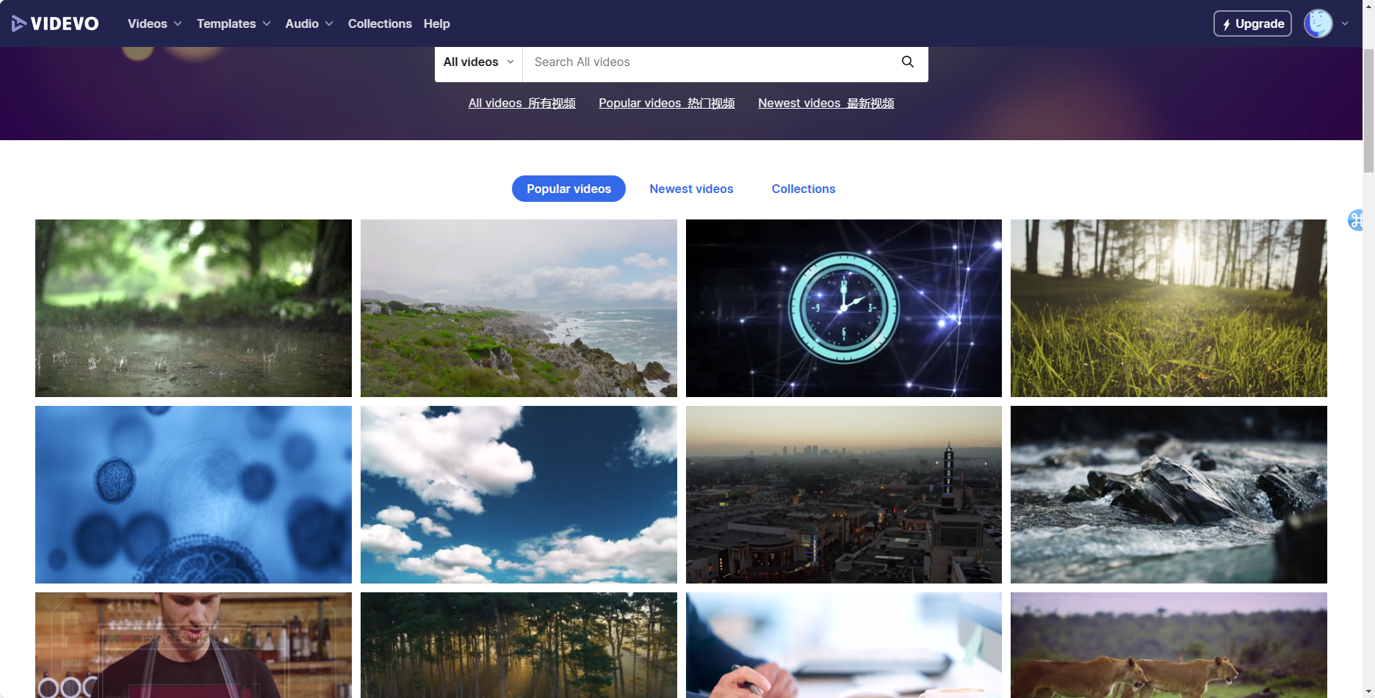
Task: Open the city skyline at dusk video
Action: [844, 495]
